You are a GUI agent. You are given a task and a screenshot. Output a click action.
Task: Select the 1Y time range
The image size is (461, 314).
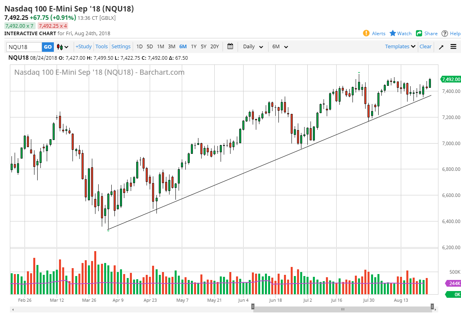click(194, 46)
